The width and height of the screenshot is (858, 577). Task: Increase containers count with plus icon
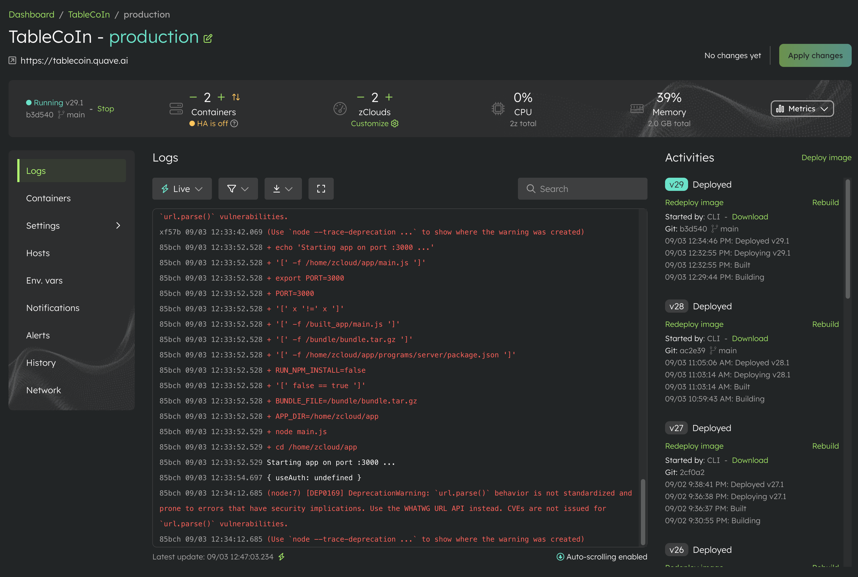click(221, 97)
